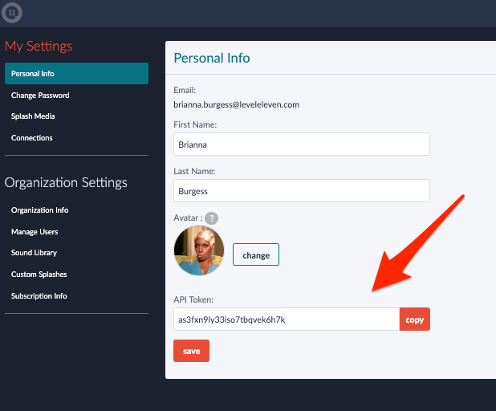Screen dimensions: 496x411
Task: Click the Last Name input field
Action: [301, 190]
